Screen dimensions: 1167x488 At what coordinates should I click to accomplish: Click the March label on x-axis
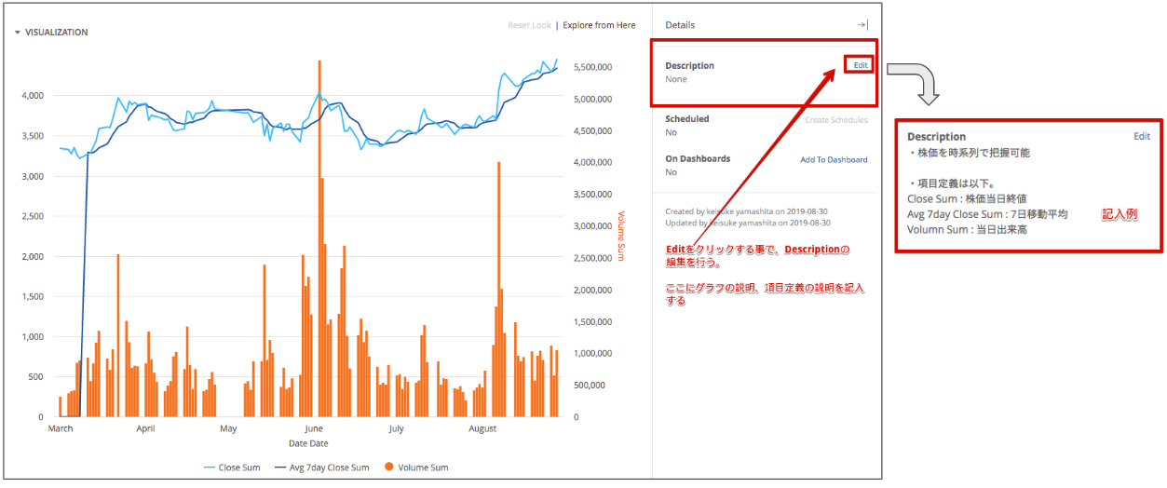coord(61,429)
